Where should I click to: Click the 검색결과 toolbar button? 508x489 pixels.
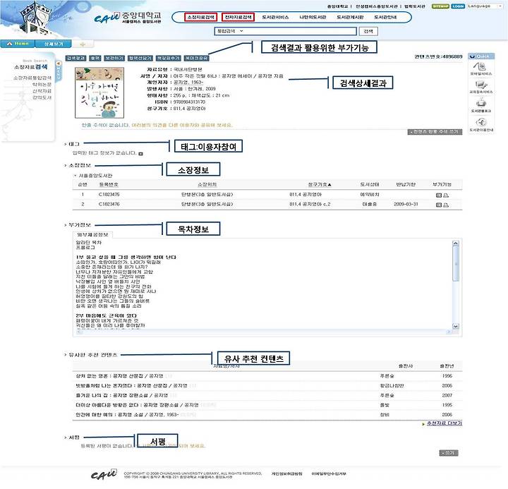click(75, 58)
